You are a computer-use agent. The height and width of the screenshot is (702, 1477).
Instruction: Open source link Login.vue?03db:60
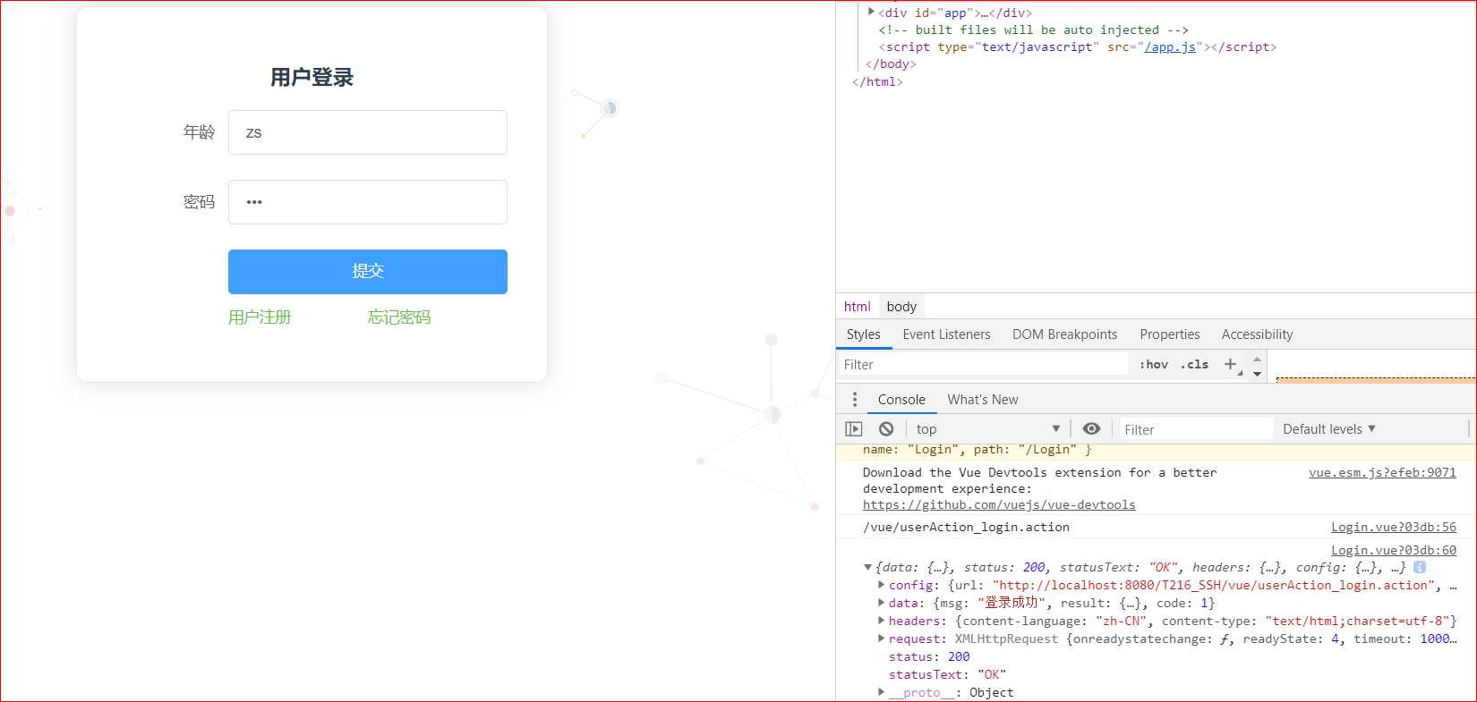tap(1394, 550)
